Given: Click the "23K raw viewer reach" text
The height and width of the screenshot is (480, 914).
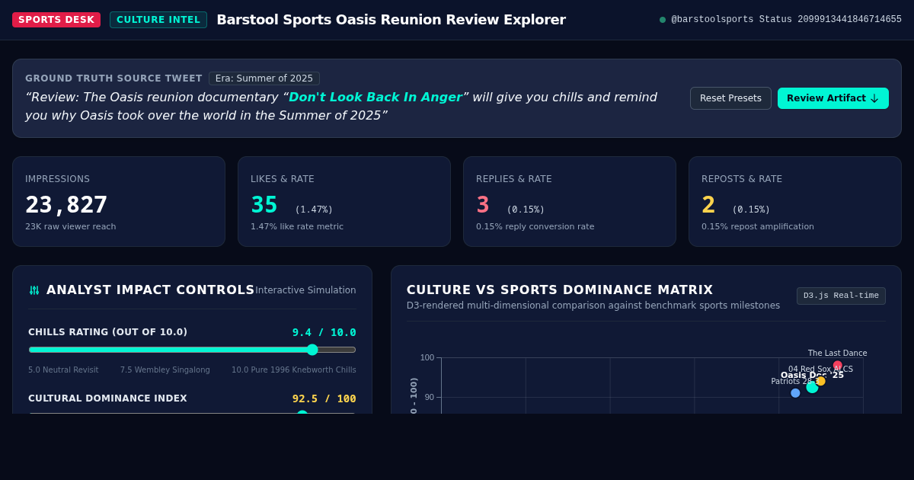Looking at the screenshot, I should coord(71,226).
